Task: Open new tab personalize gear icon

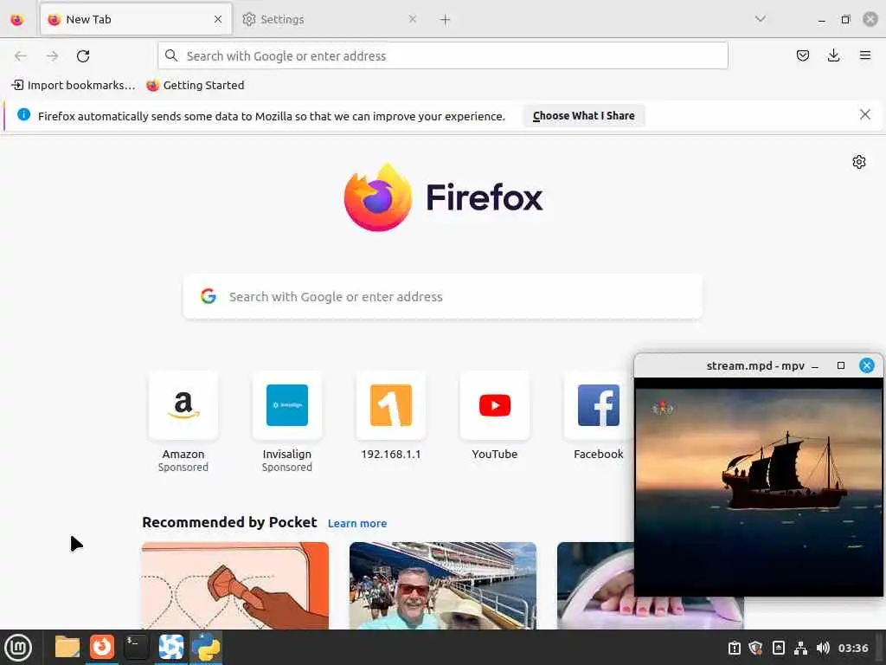Action: point(859,162)
